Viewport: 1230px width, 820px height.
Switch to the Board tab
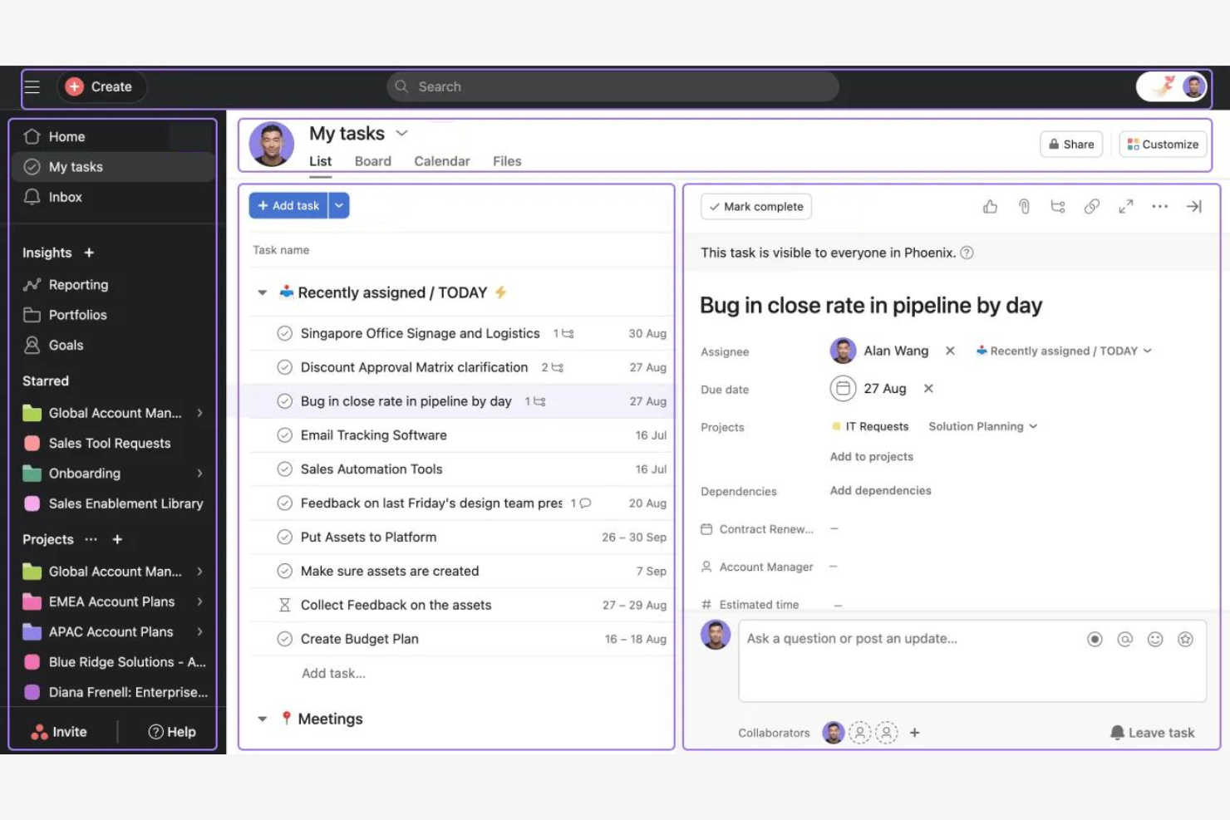(372, 160)
